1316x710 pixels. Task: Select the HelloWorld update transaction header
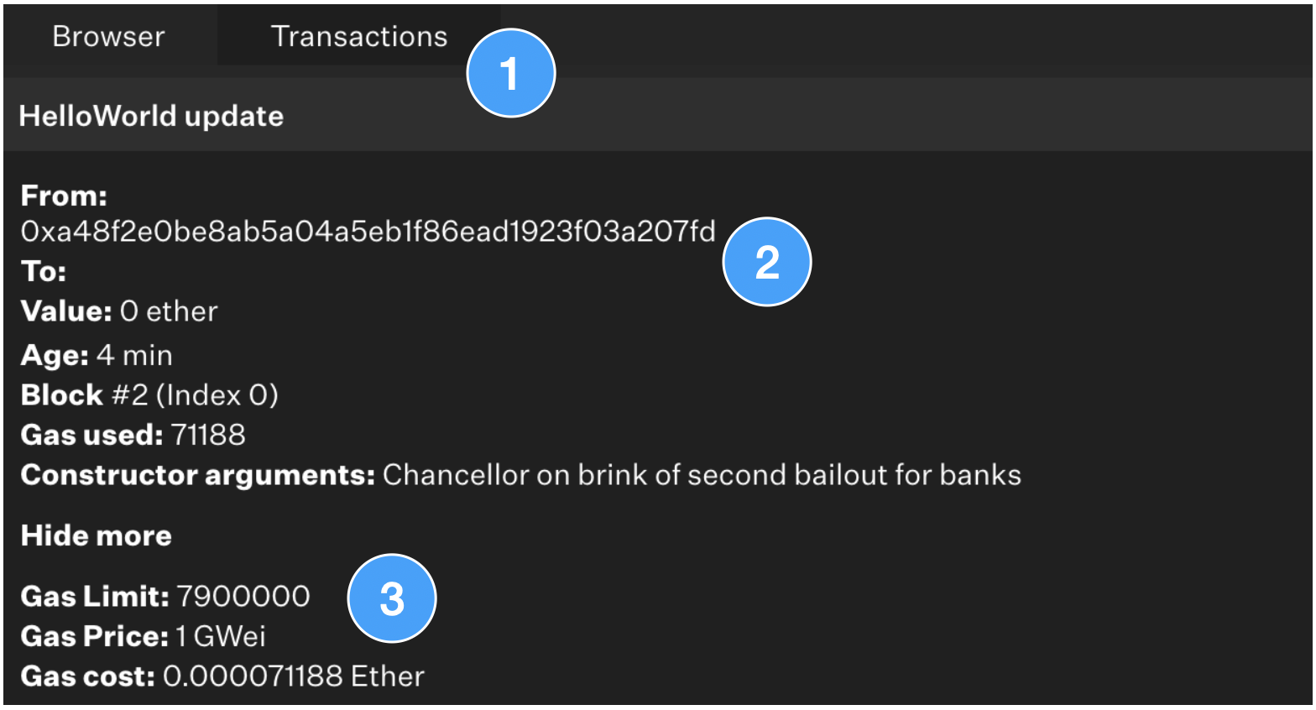point(658,115)
